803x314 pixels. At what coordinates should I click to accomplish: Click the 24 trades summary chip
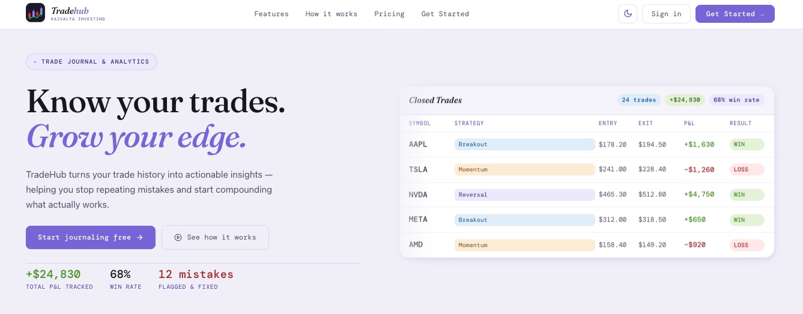click(639, 100)
